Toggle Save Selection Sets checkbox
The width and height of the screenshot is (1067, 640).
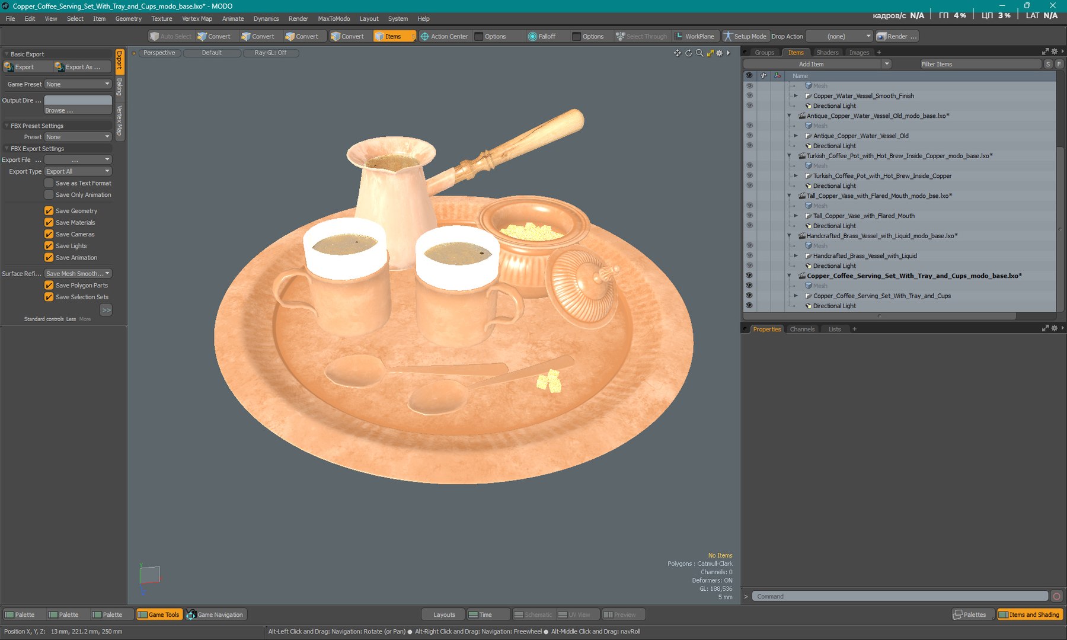point(49,297)
